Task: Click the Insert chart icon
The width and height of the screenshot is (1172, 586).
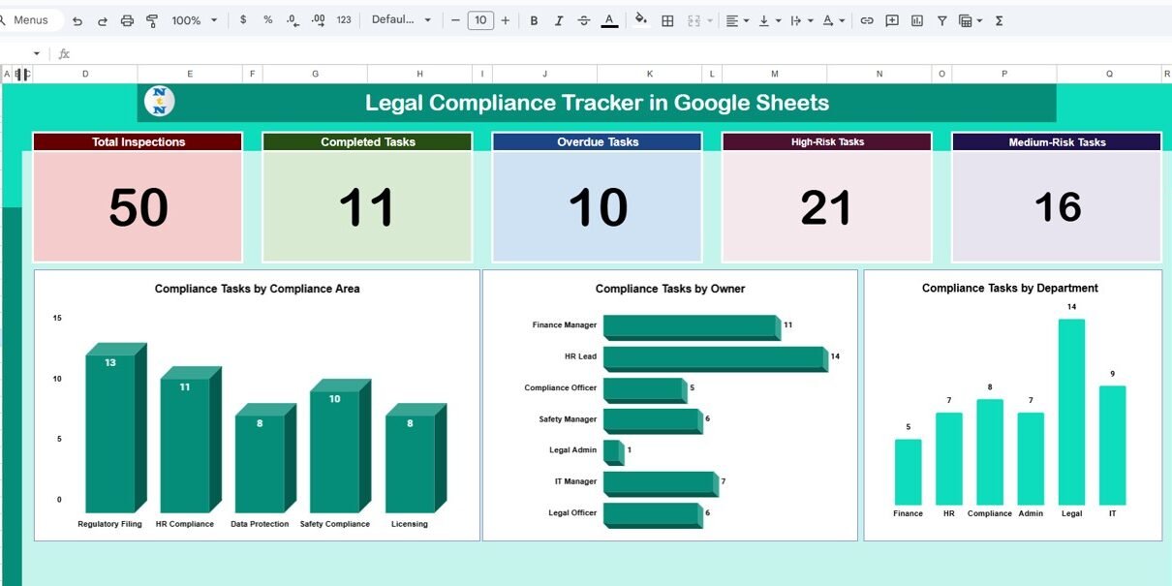Action: point(917,20)
